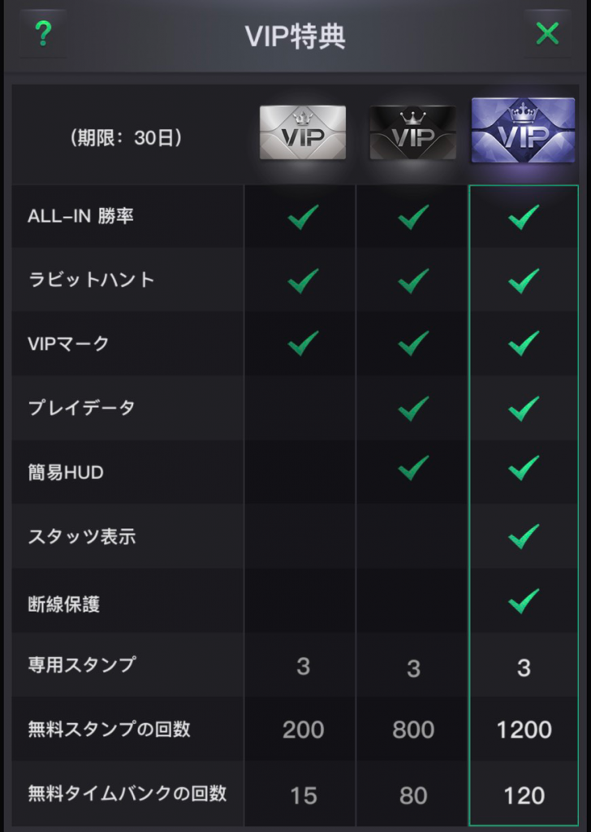Select the black VIP card

pos(412,132)
